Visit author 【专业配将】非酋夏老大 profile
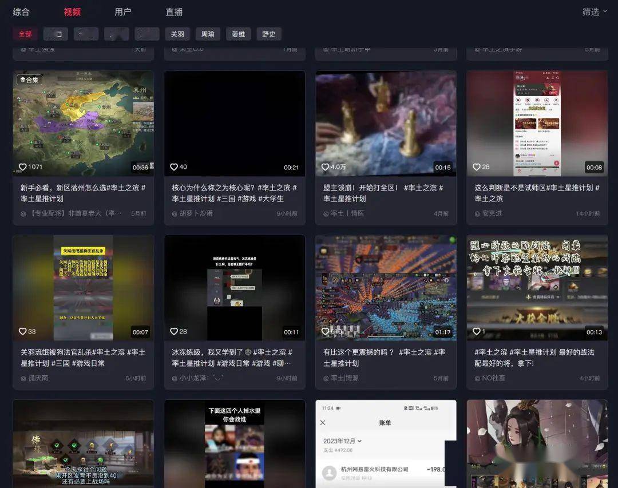 click(71, 213)
